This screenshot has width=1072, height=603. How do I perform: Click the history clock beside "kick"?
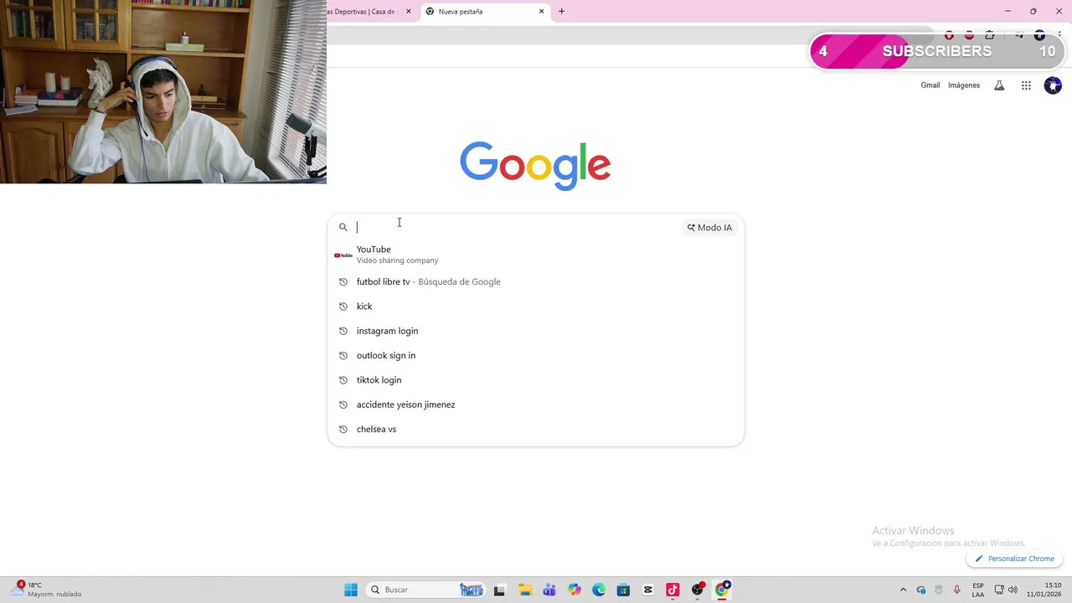(x=343, y=307)
